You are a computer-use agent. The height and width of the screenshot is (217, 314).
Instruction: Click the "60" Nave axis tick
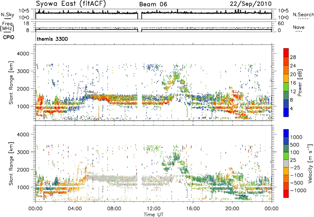281,24
